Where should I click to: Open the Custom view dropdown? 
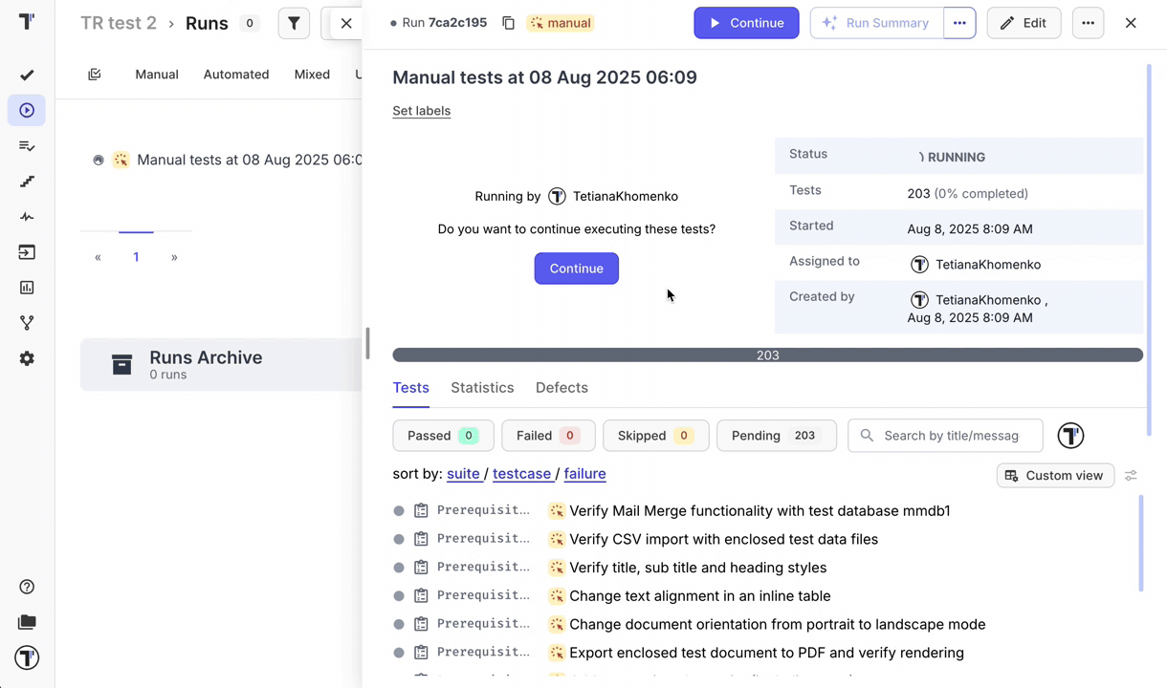pyautogui.click(x=1055, y=476)
